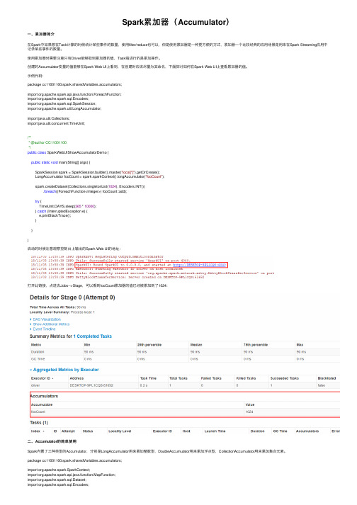The image size is (357, 505).
Task: Click the 'Median' column header
Action: click(x=196, y=345)
